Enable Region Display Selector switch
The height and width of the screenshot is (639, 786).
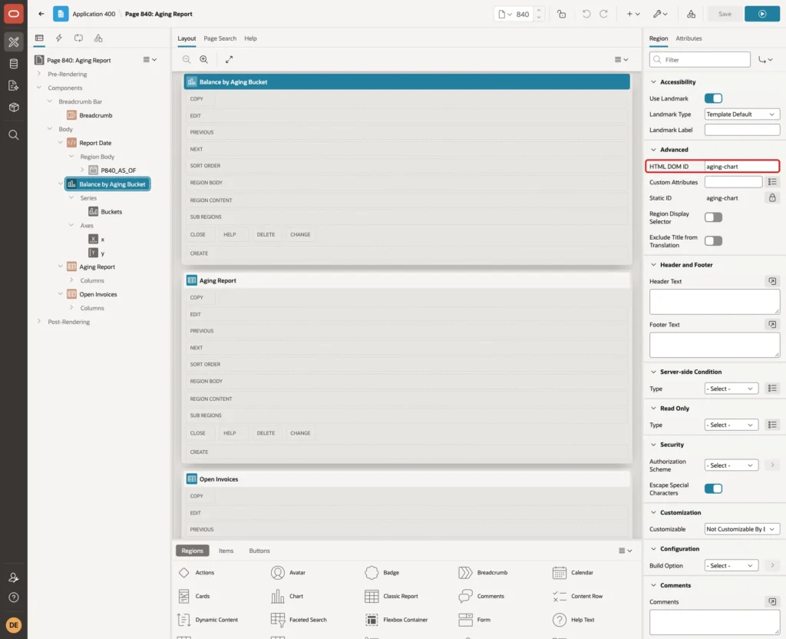[713, 217]
